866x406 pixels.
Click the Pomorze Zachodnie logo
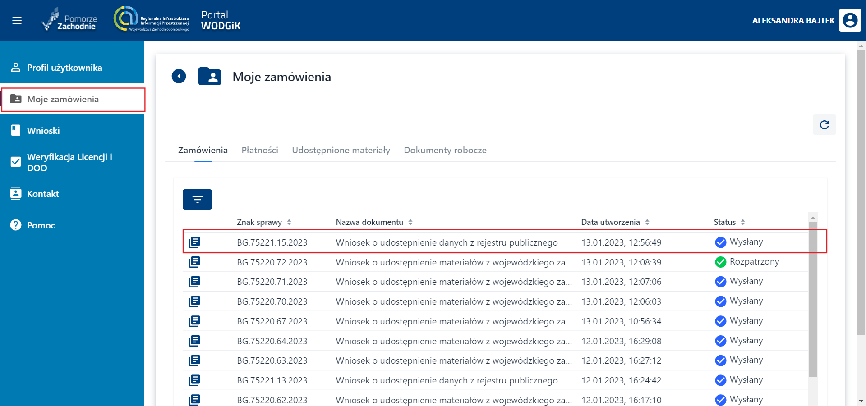(x=70, y=20)
